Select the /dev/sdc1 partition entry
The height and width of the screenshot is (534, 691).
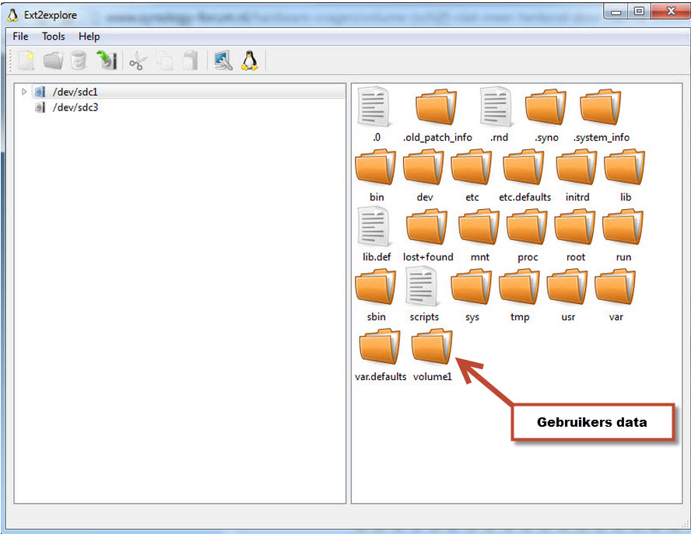point(75,92)
